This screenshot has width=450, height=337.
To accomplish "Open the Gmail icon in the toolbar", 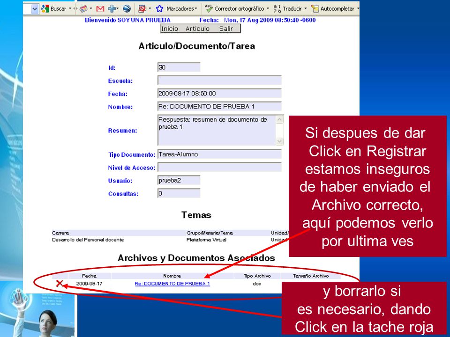I will pyautogui.click(x=100, y=9).
